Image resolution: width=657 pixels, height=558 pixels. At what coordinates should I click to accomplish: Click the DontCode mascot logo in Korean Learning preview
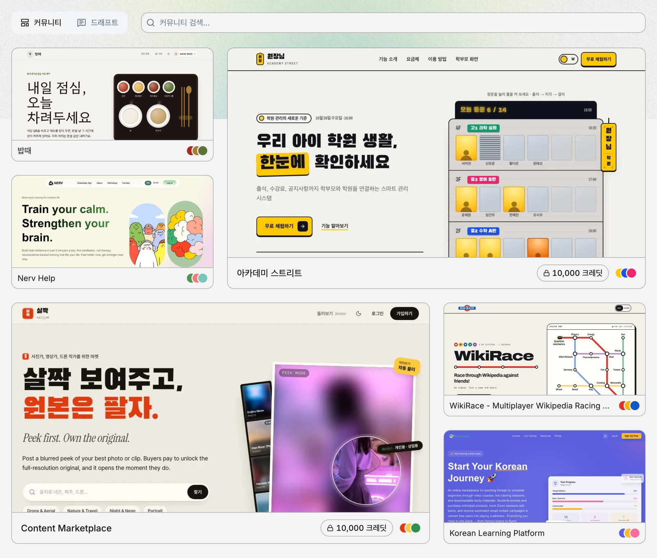[452, 436]
